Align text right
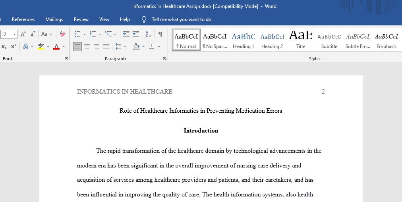The height and width of the screenshot is (202, 402). click(x=97, y=46)
